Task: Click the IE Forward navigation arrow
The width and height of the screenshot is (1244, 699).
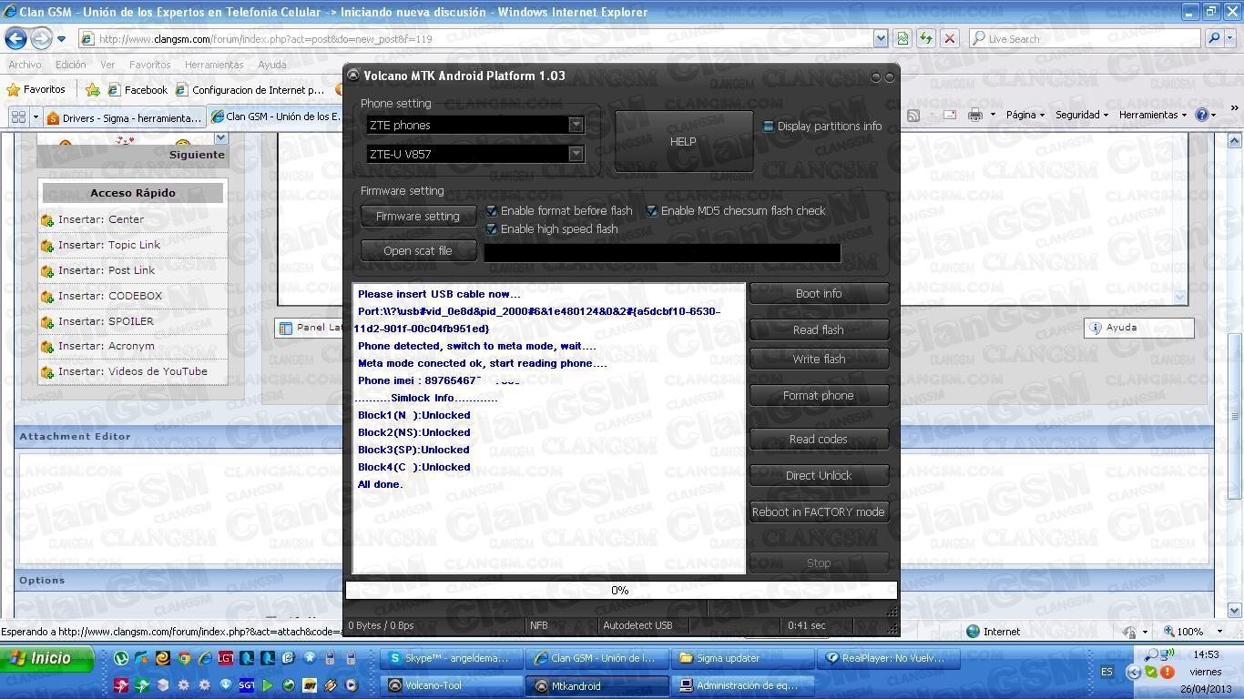Action: pos(41,38)
